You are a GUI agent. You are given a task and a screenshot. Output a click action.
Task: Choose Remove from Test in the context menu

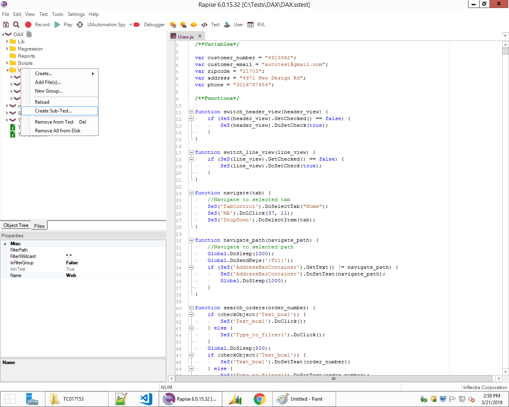(60, 122)
